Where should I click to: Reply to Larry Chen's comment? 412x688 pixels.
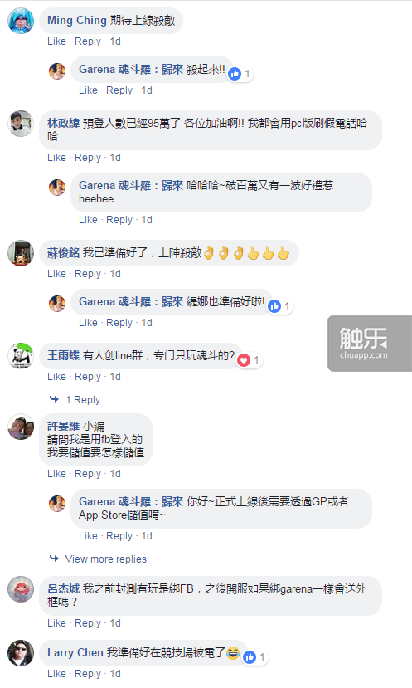[88, 674]
